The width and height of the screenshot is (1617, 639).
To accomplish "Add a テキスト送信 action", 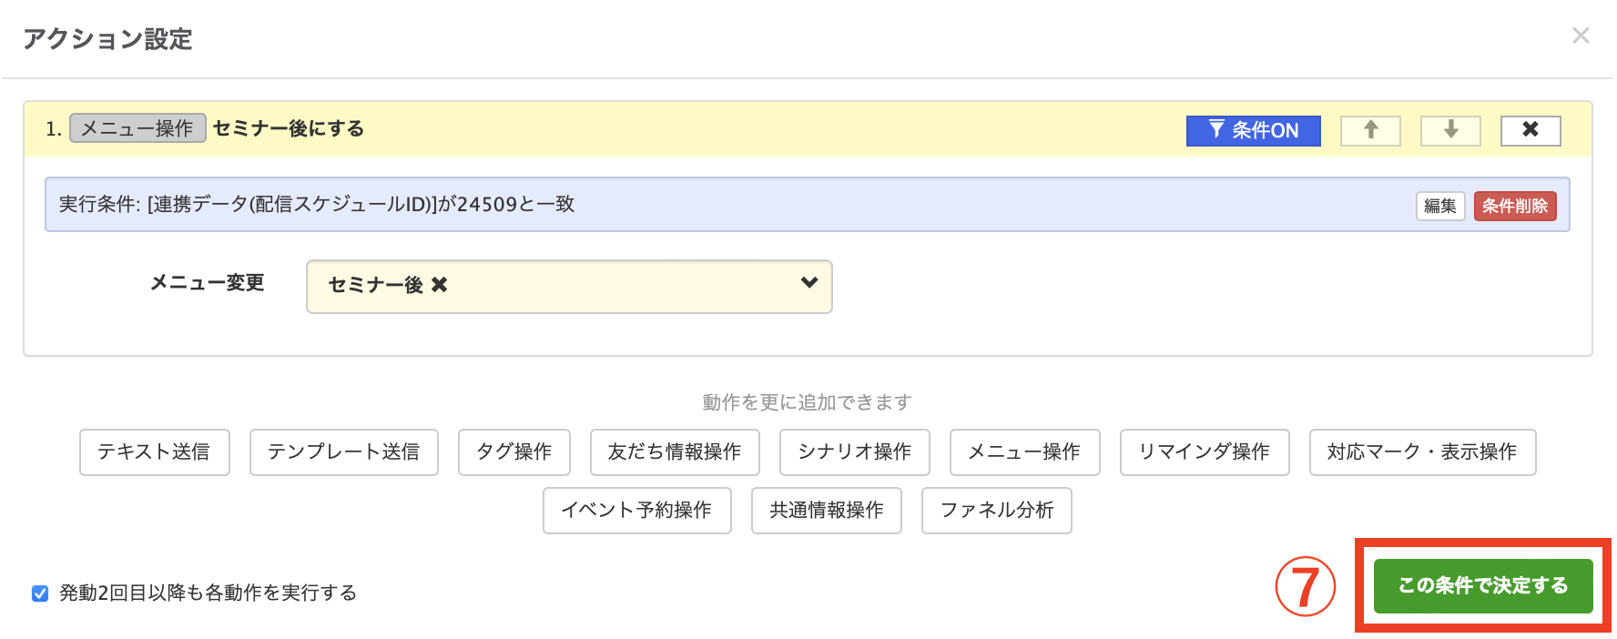I will coord(154,451).
